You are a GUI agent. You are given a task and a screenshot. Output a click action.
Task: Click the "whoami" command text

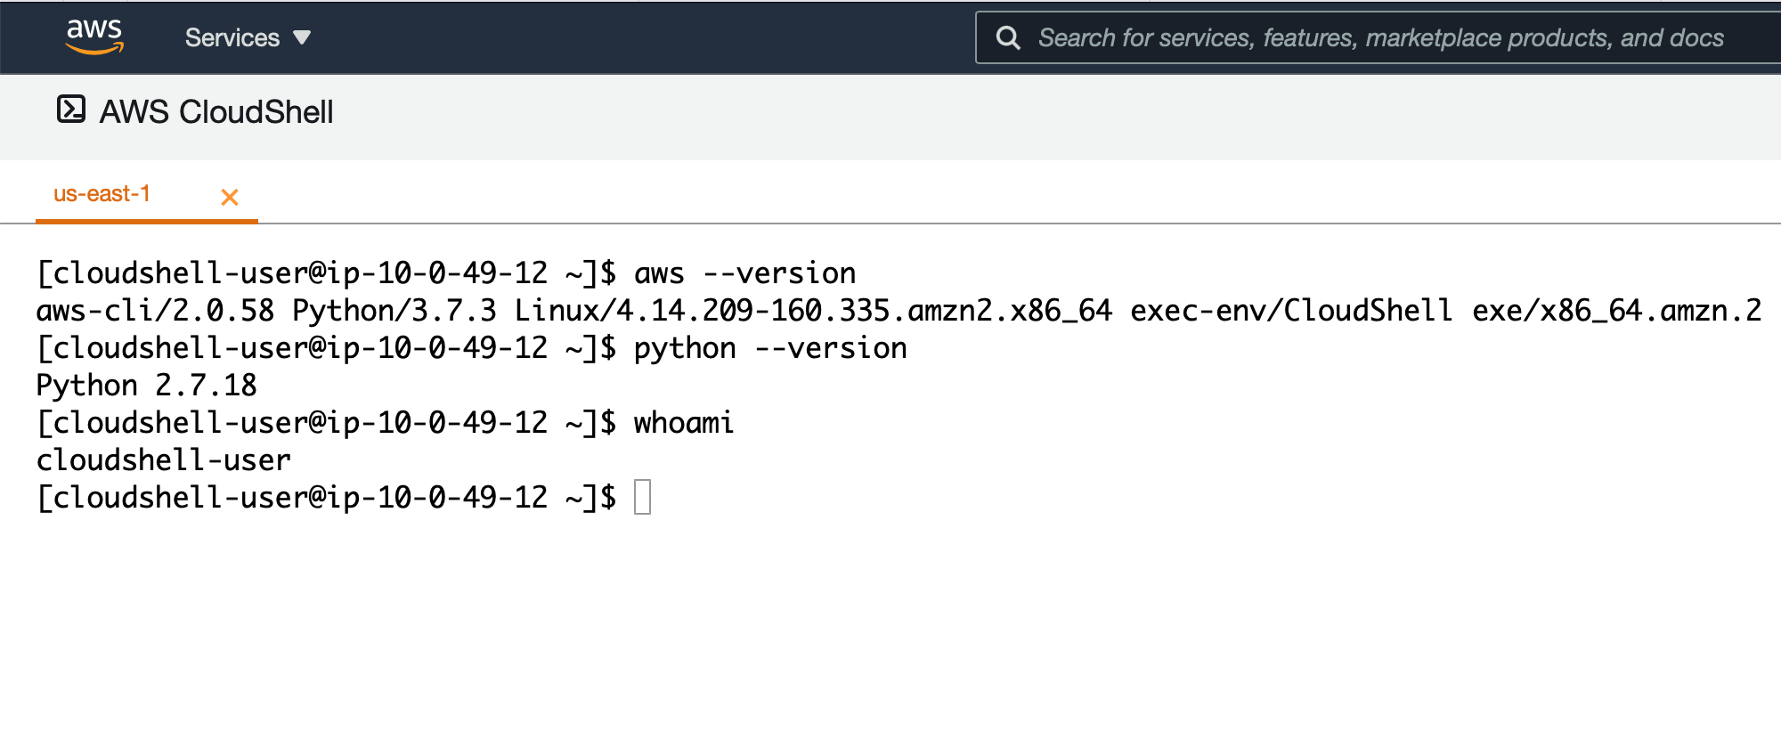point(683,423)
